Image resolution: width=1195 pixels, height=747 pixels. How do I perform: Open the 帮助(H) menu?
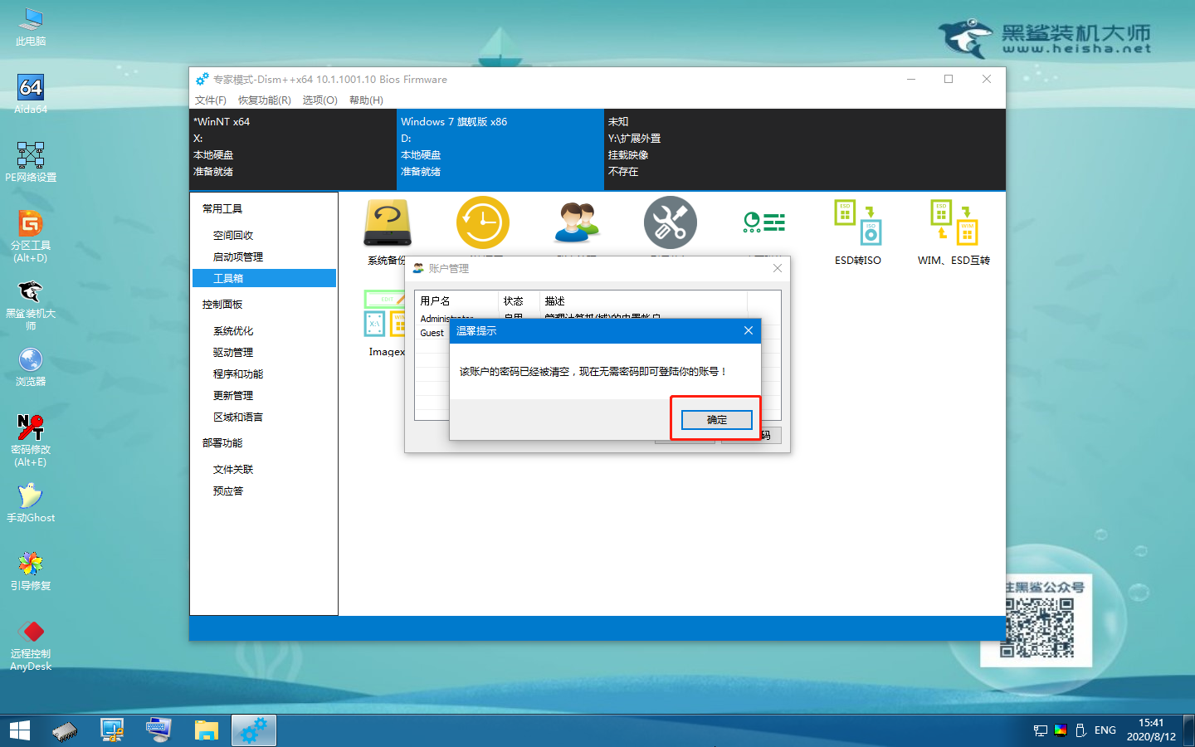366,100
